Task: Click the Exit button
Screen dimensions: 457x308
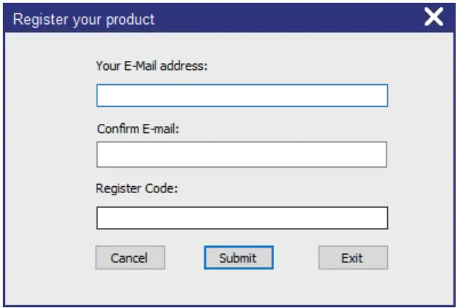Action: [x=352, y=258]
